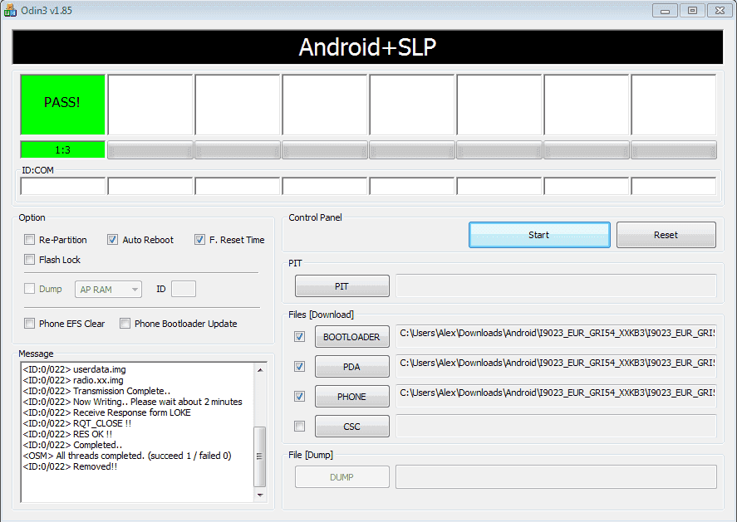
Task: Browse for a CSC file
Action: 352,427
